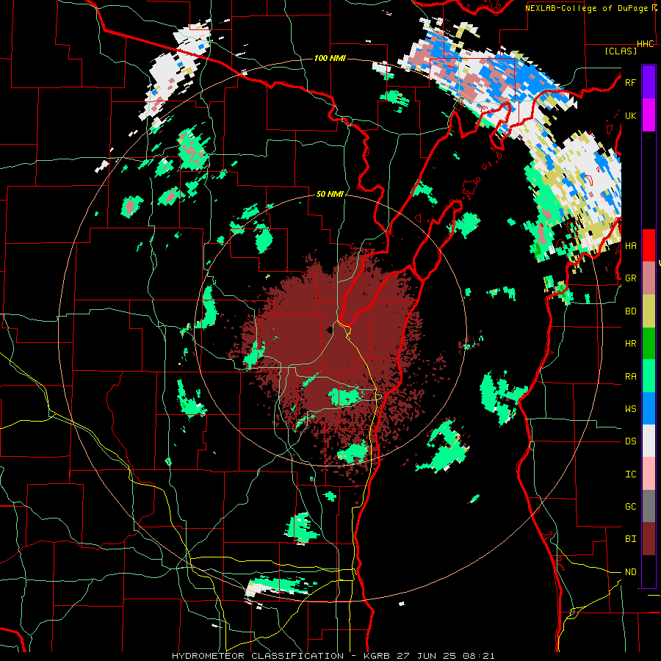Click the dusty pink GR legend swatch
The height and width of the screenshot is (661, 661).
[x=649, y=278]
